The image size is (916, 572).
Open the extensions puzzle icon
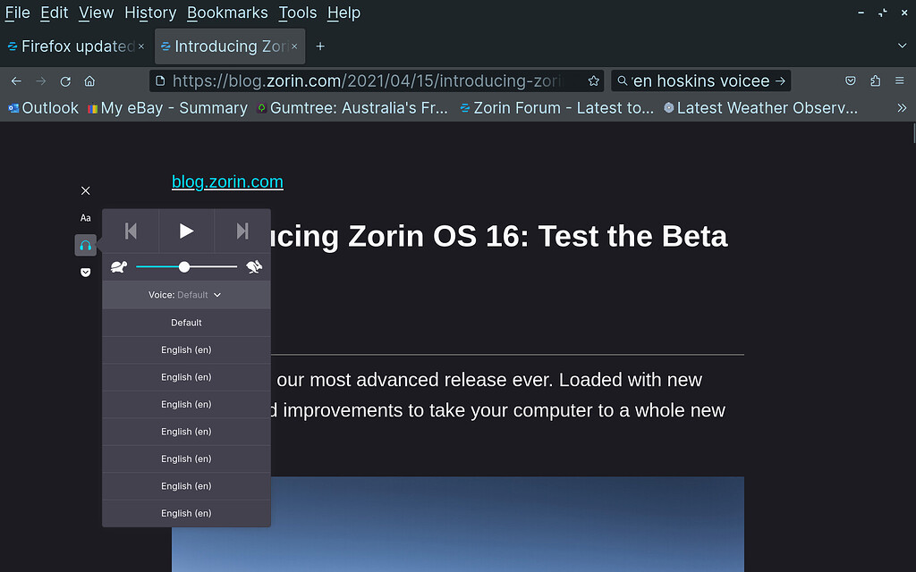pos(875,81)
